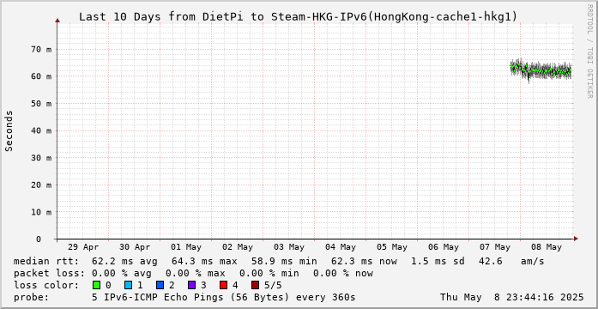Click the dark red 5/5 loss swatch
Image resolution: width=598 pixels, height=309 pixels.
256,285
